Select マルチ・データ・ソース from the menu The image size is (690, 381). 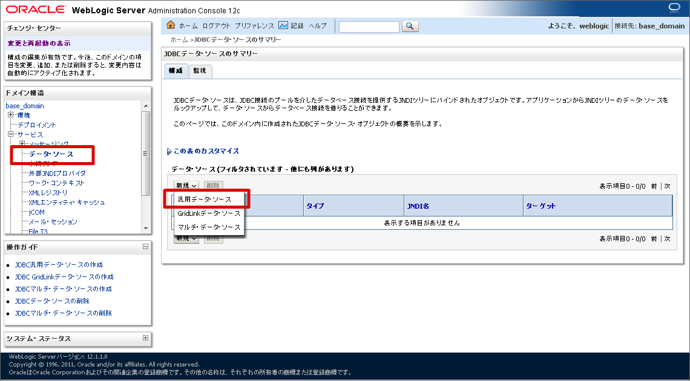coord(209,227)
